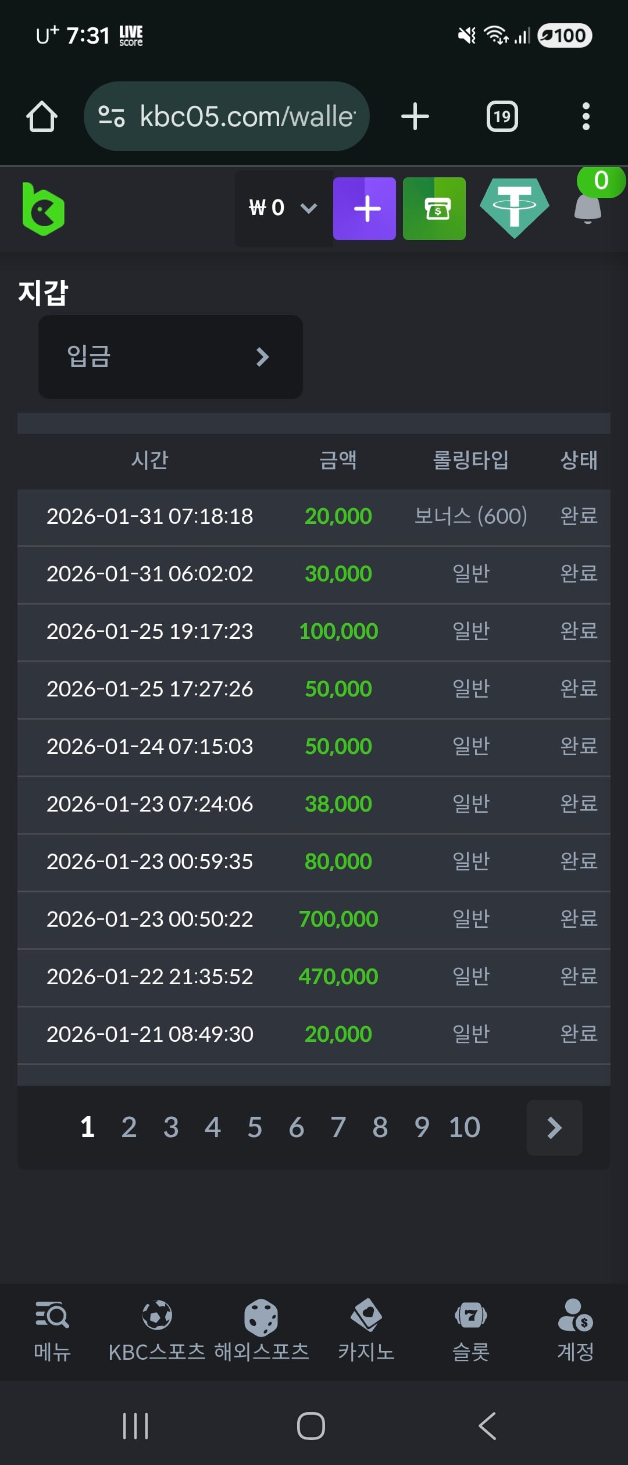The width and height of the screenshot is (628, 1465).
Task: Show the open tabs switcher
Action: 502,117
